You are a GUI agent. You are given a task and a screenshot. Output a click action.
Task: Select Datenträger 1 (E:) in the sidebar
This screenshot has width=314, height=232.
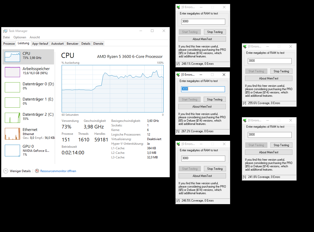(28, 103)
